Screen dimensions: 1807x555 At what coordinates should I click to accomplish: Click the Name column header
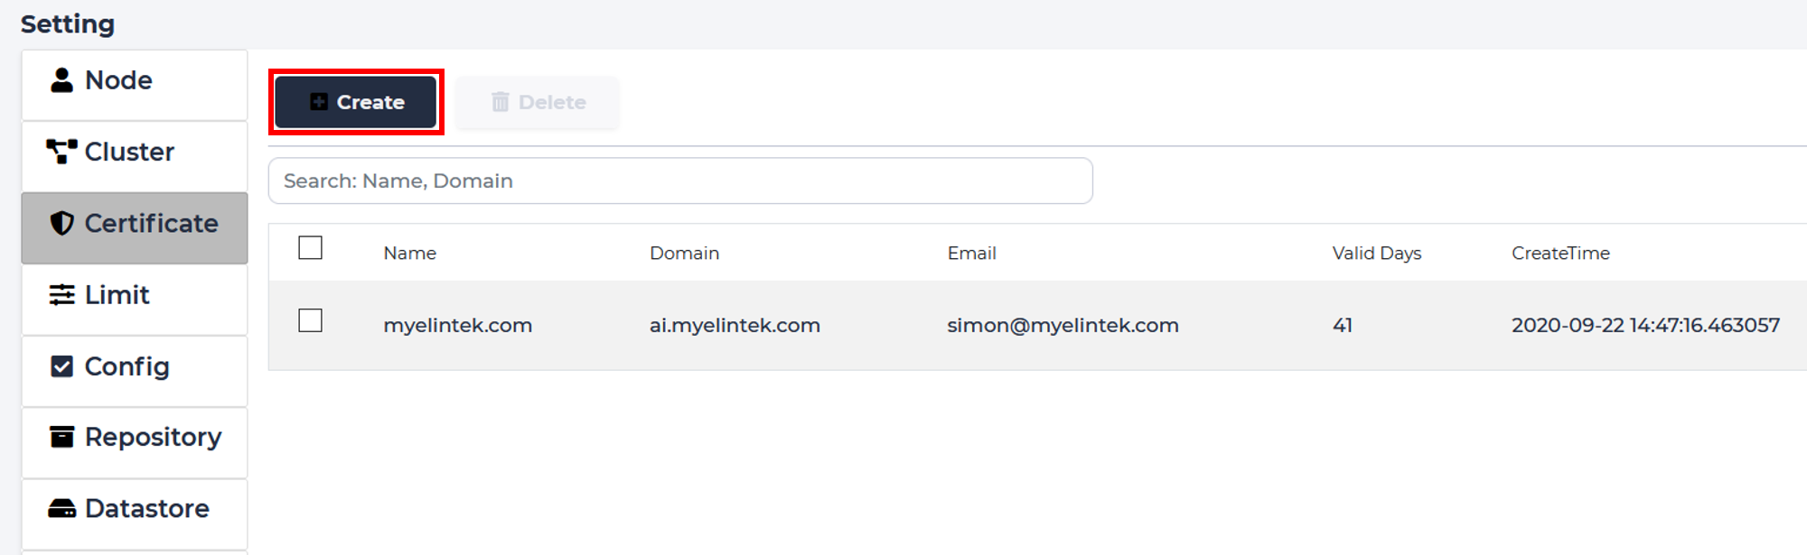[x=409, y=253]
